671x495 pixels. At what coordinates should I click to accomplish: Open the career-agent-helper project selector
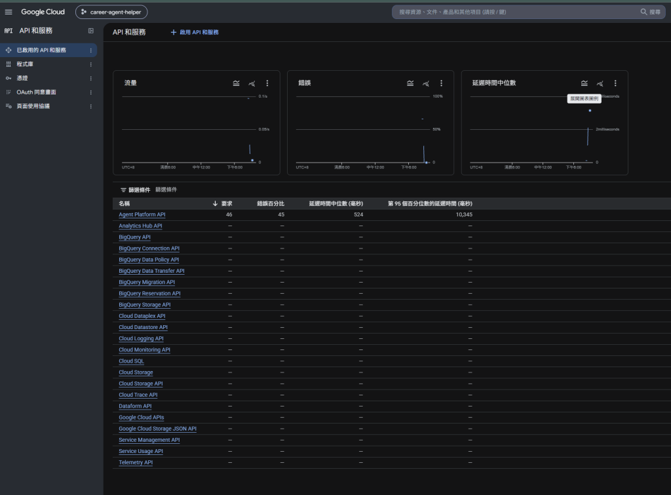pos(111,12)
